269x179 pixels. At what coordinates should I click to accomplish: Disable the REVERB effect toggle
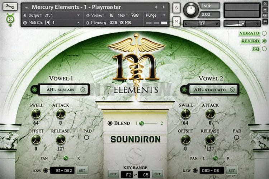pos(264,41)
